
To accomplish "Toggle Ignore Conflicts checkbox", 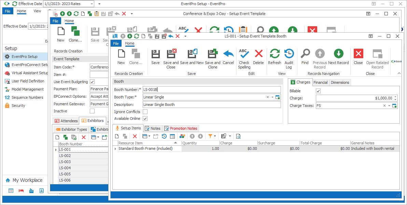I will (x=145, y=112).
